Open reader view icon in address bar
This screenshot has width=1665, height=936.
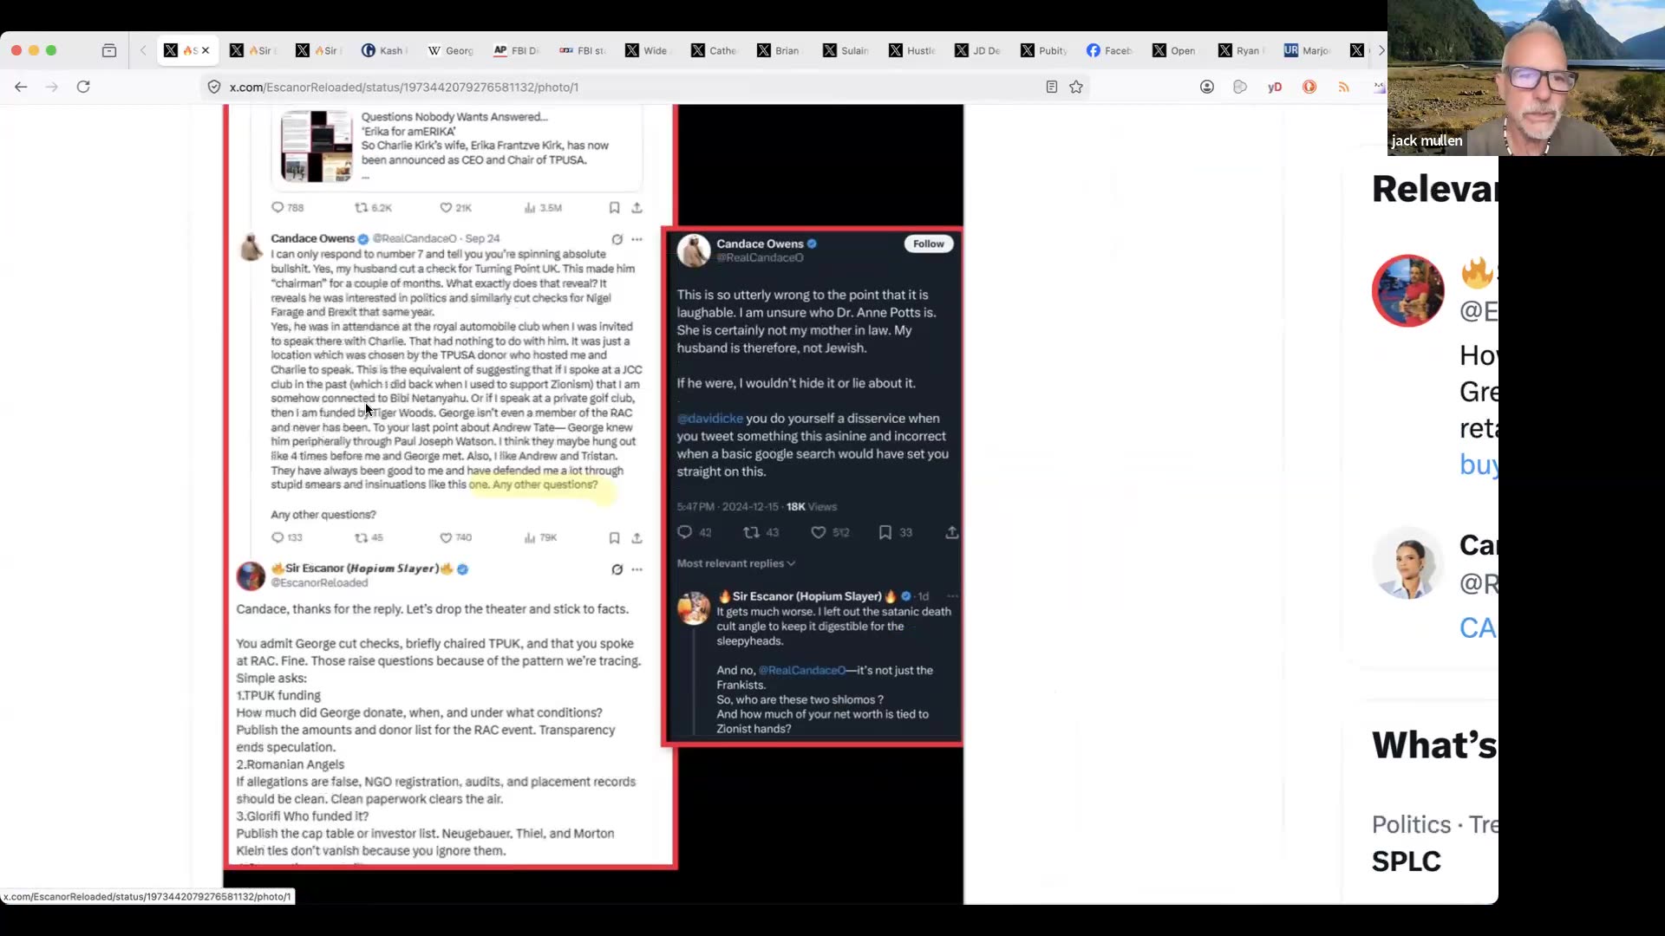point(1051,87)
